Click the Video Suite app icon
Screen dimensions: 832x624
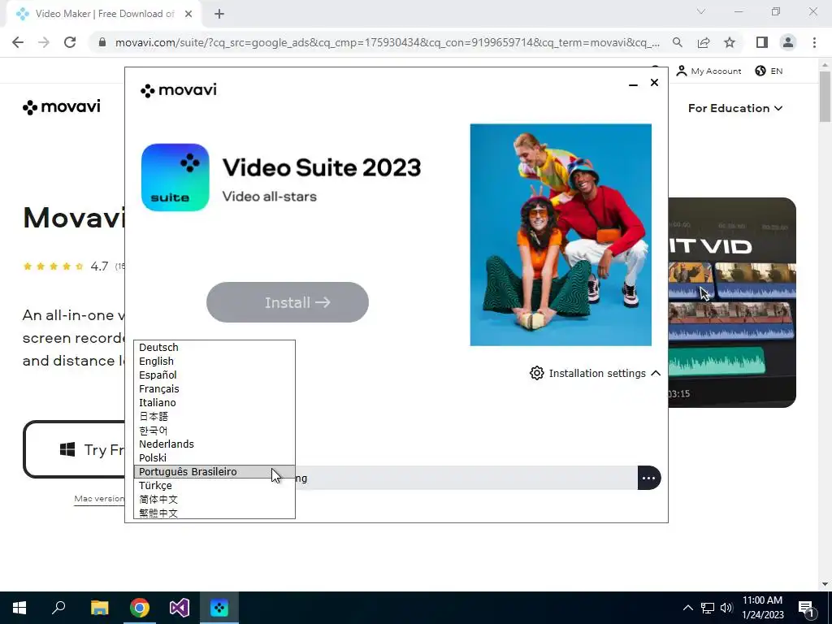point(175,177)
